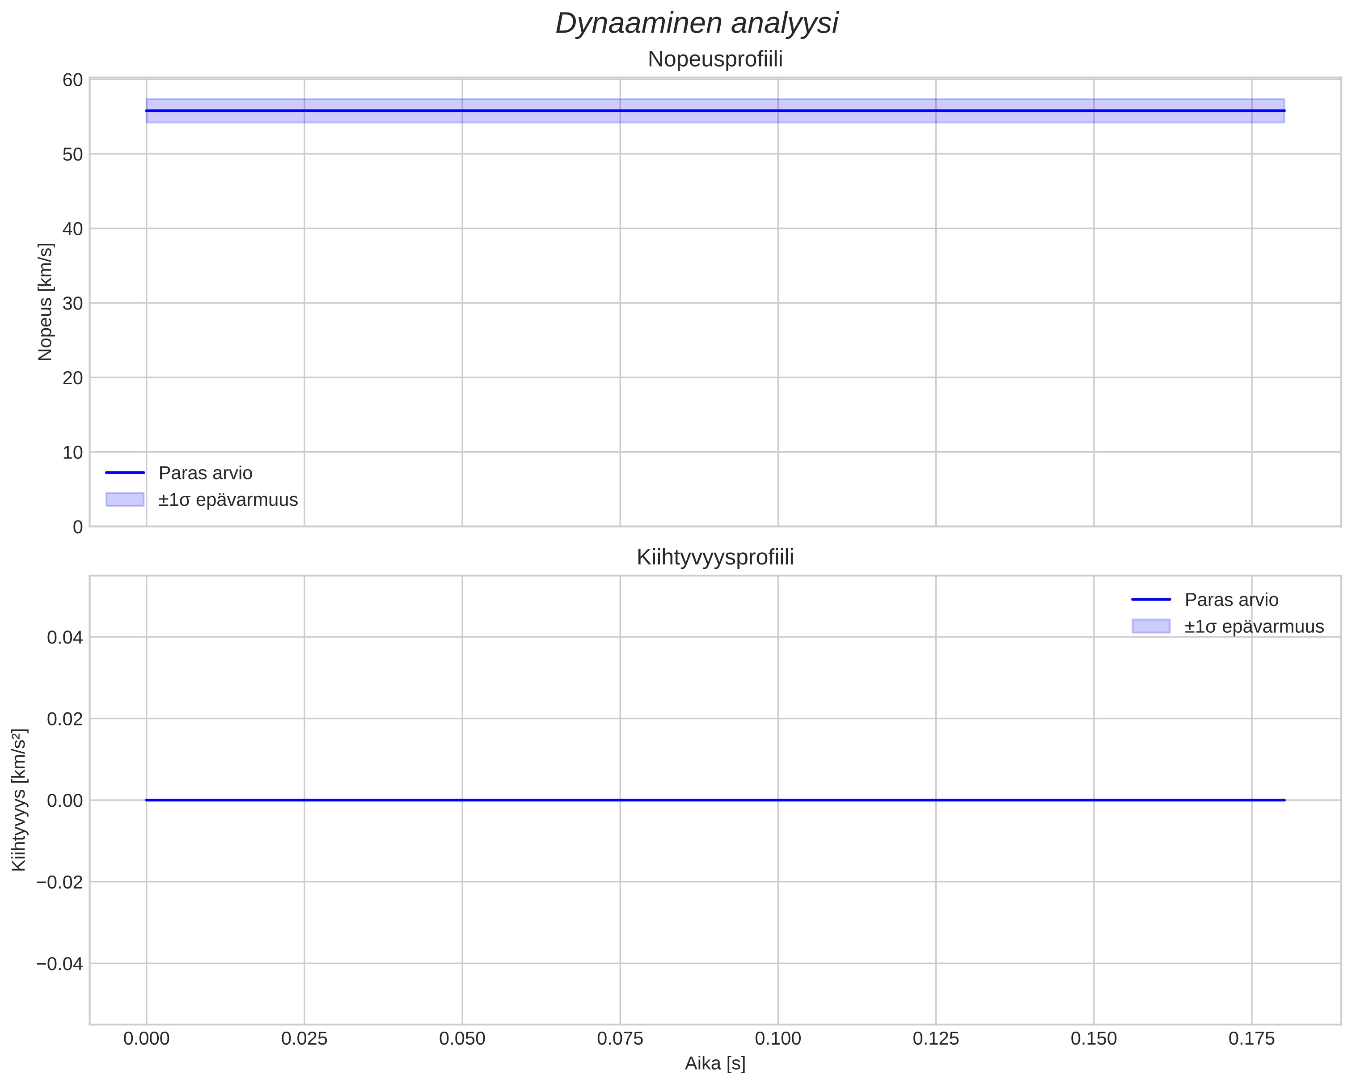Click the 'Dynaaminen analyysi' figure title
This screenshot has height=1084, width=1352.
tap(697, 24)
